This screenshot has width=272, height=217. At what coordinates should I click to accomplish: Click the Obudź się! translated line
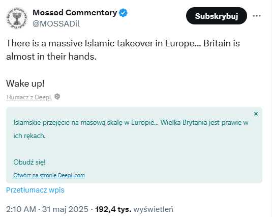29,162
